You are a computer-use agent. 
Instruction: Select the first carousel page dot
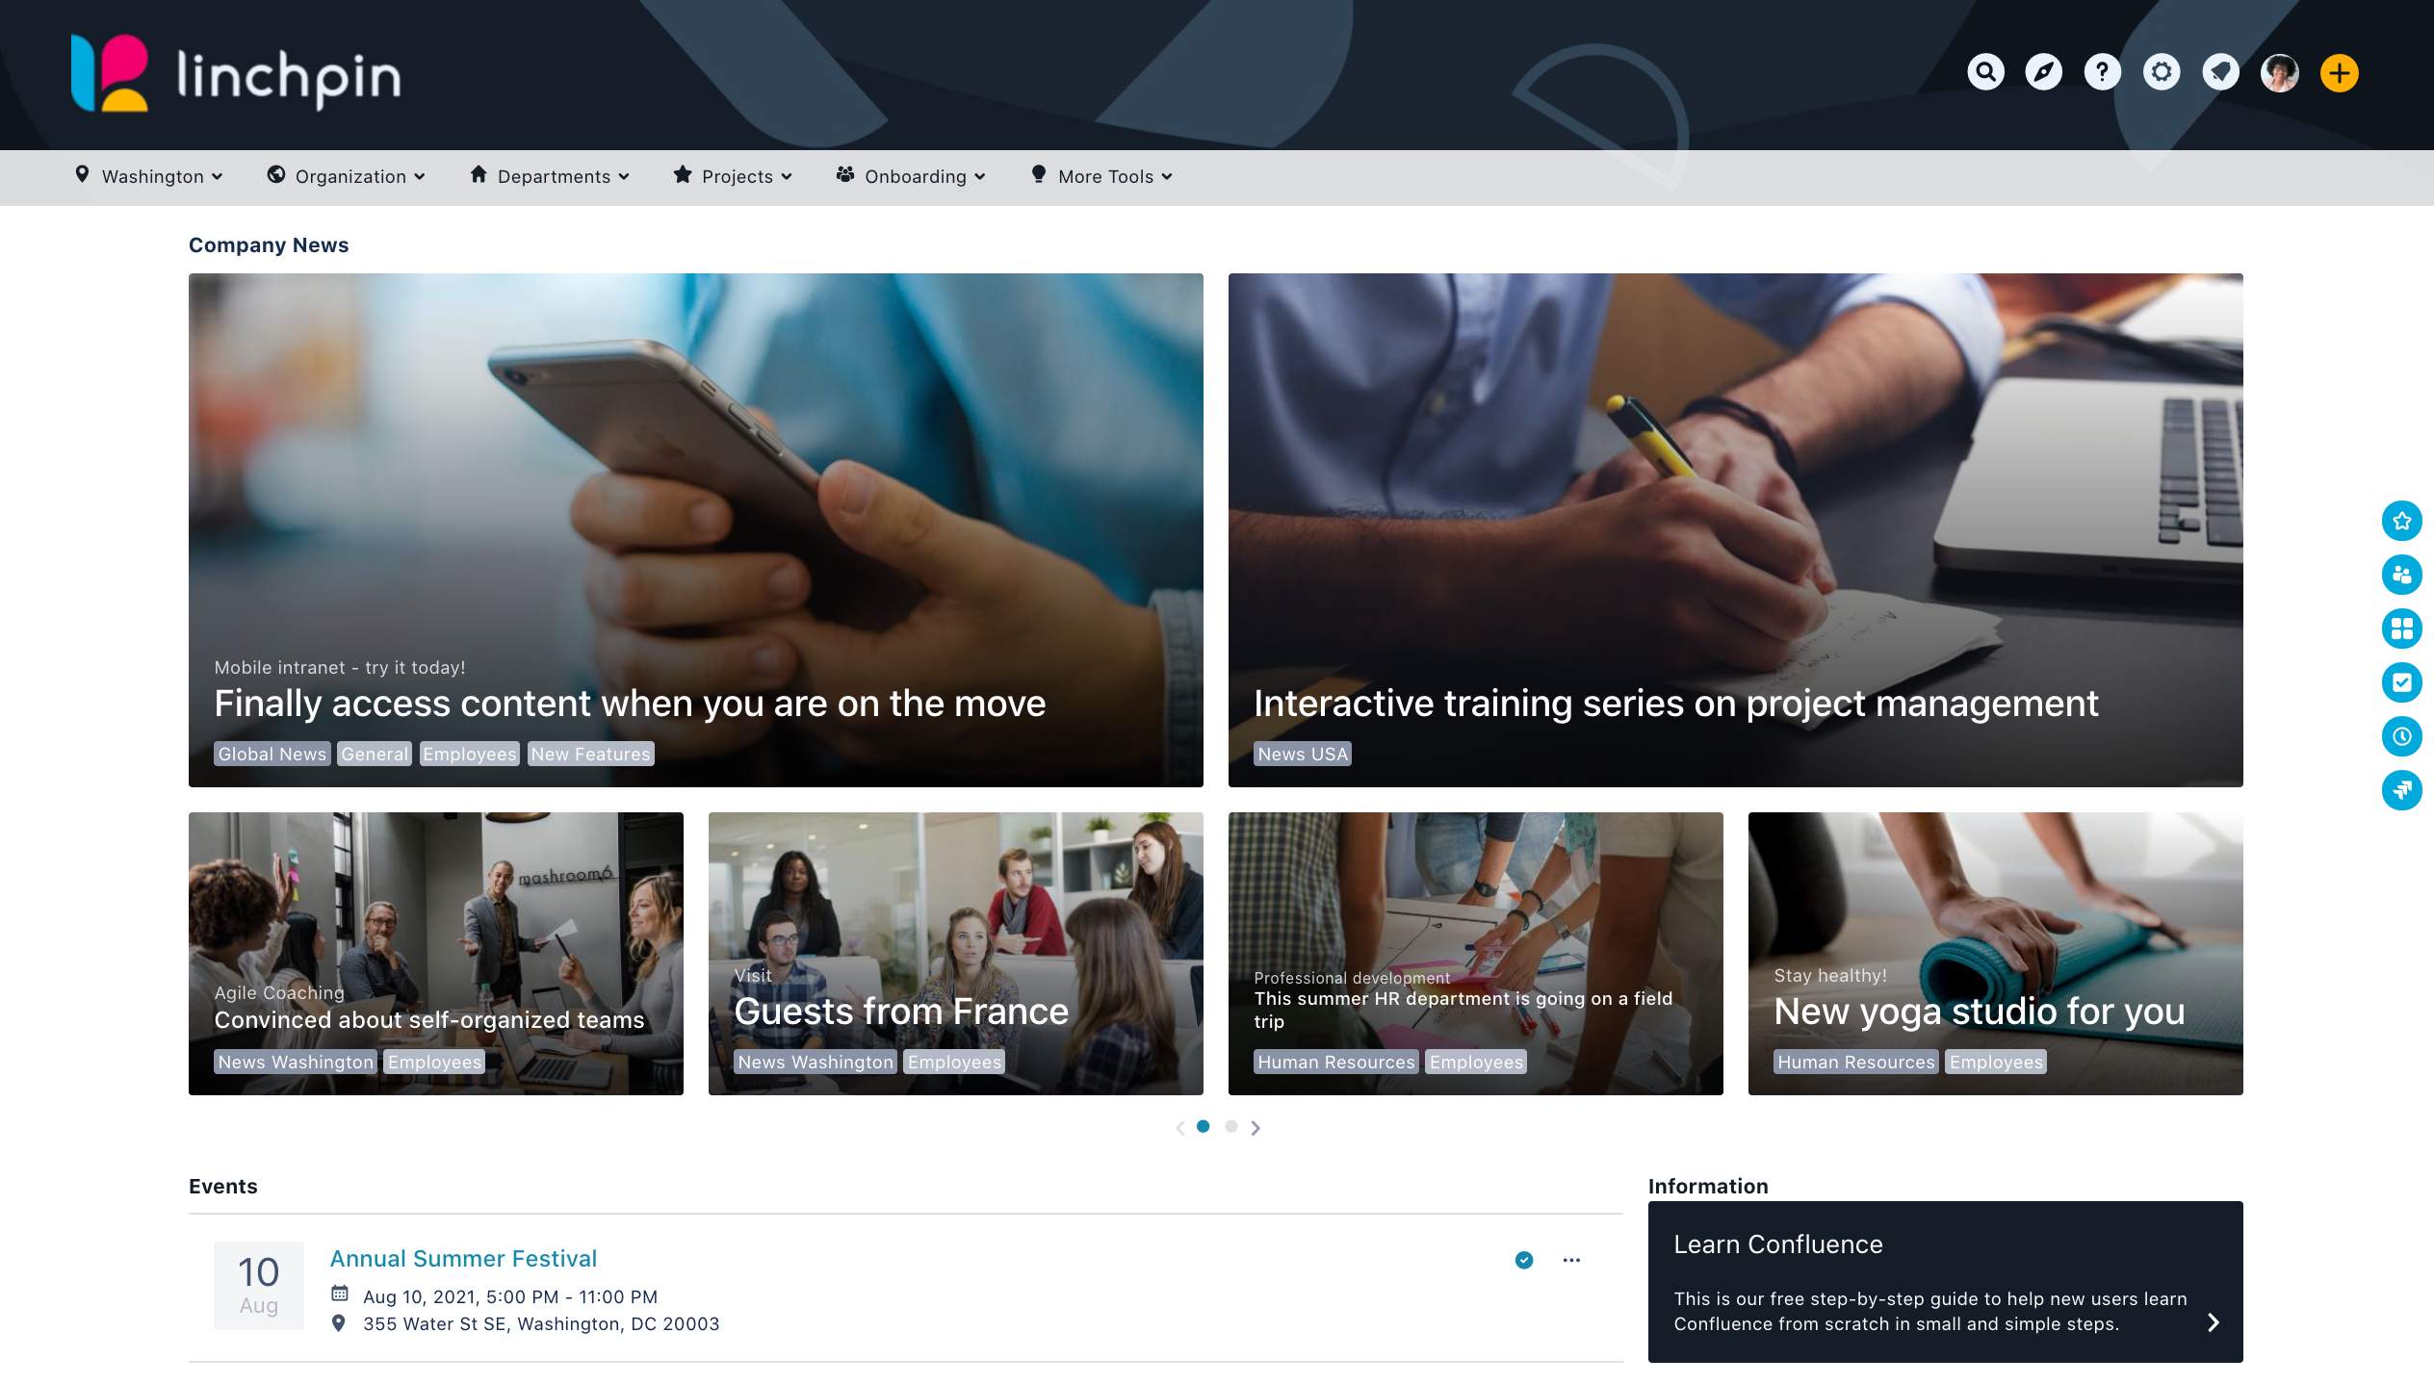(x=1204, y=1126)
